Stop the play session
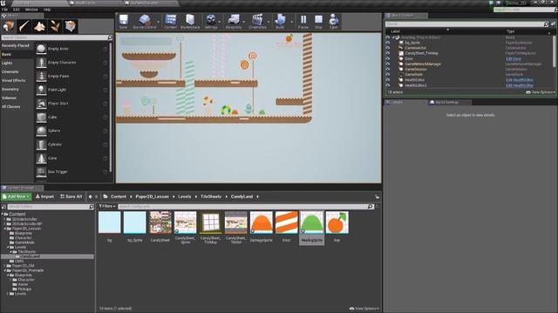Viewport: 558px width, 313px height. point(318,21)
